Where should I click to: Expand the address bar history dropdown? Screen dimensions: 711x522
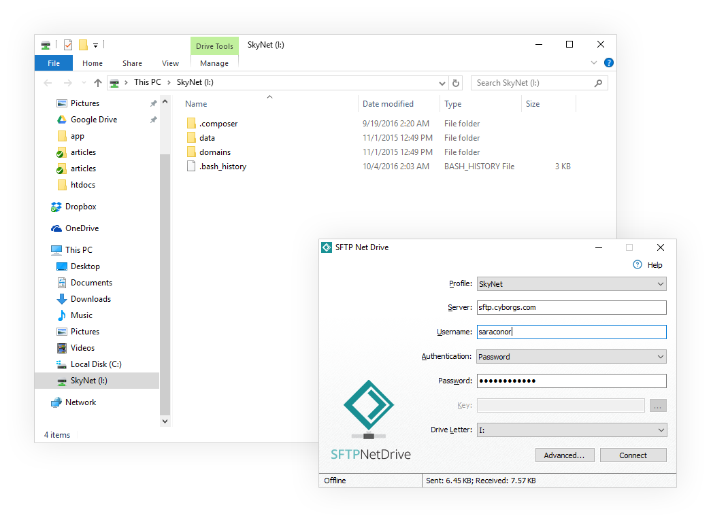442,84
